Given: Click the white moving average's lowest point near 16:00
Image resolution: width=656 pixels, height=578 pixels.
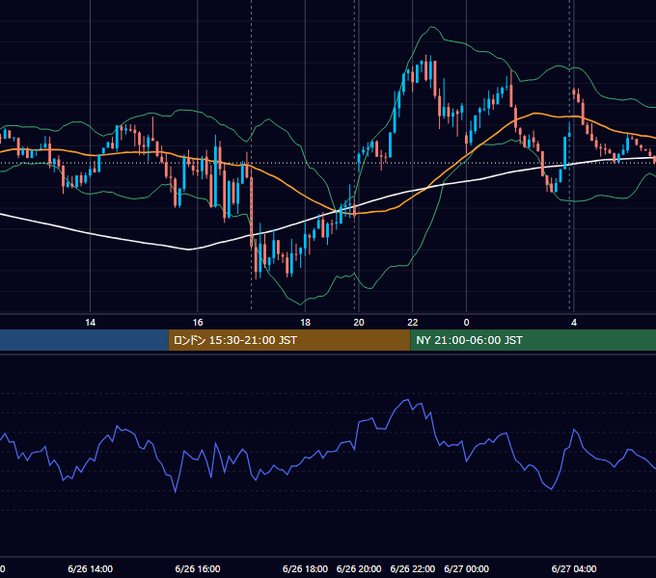Looking at the screenshot, I should click(189, 250).
